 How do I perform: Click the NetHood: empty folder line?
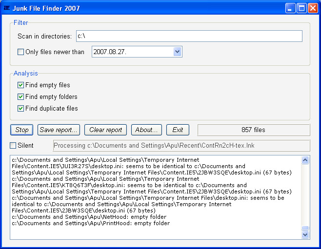coord(89,217)
